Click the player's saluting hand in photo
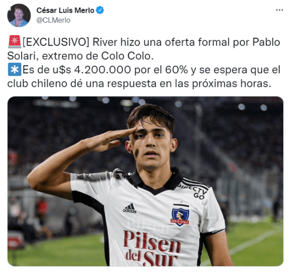The image size is (290, 272). (x=109, y=138)
